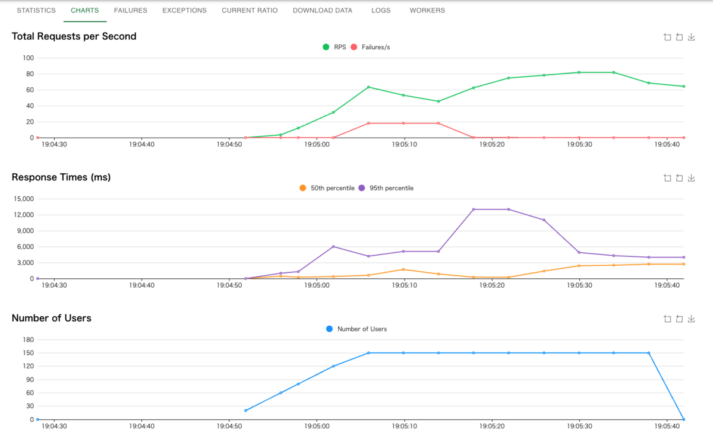Save the Response Times chart as image
Image resolution: width=713 pixels, height=442 pixels.
(x=691, y=178)
